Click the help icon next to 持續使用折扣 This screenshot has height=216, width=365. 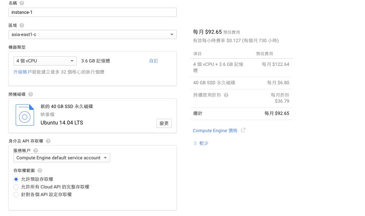click(x=226, y=95)
